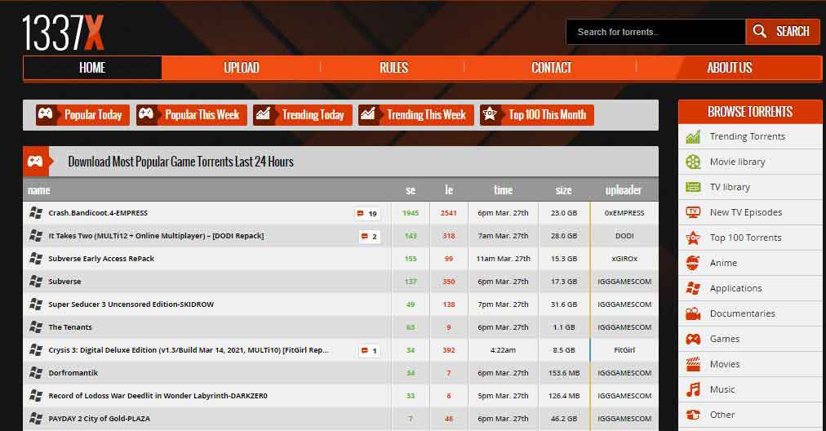Click Anime icon in sidebar
Screen dimensions: 826x431
click(x=693, y=263)
